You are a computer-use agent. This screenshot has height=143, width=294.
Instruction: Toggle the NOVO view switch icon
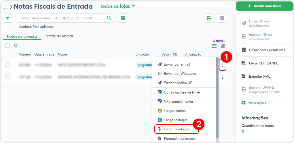pos(223,46)
